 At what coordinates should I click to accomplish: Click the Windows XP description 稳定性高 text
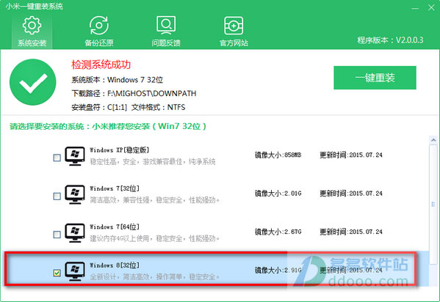(153, 162)
